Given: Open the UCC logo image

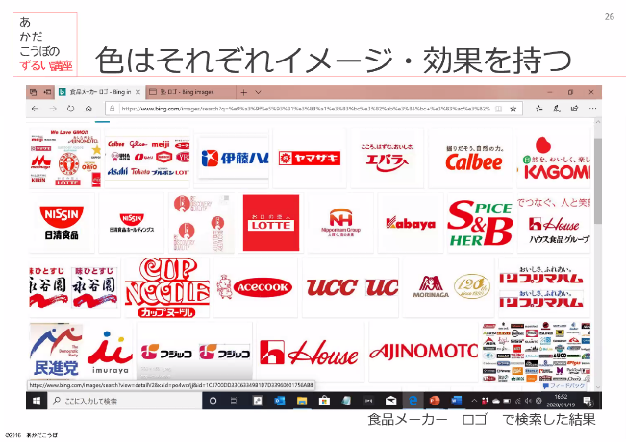Looking at the screenshot, I should click(x=350, y=287).
